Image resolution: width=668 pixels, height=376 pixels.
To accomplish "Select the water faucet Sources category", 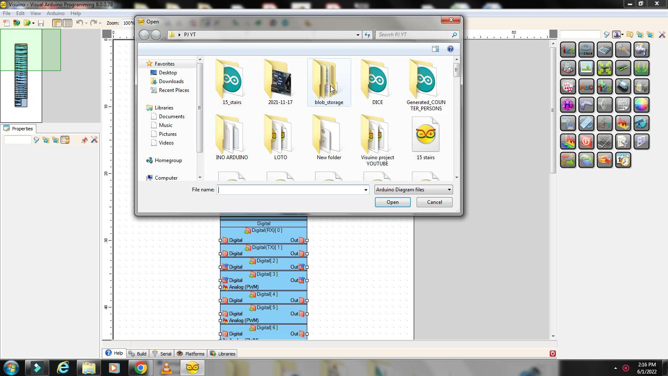I will pos(641,50).
